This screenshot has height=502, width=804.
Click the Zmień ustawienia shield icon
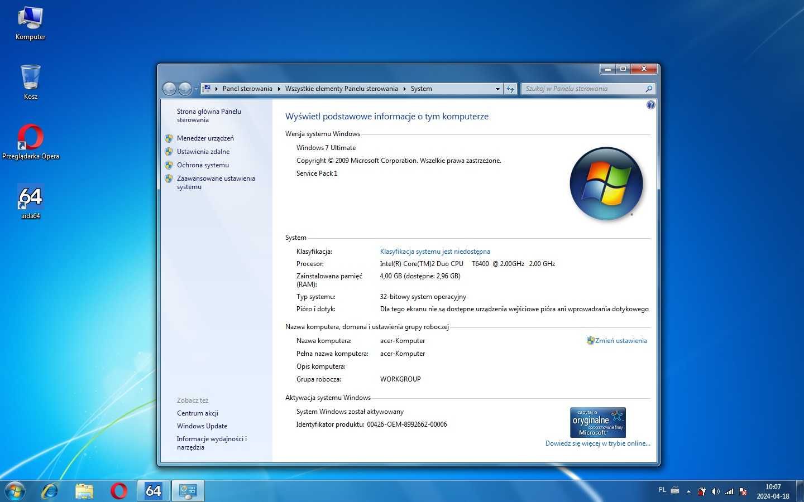pos(590,341)
